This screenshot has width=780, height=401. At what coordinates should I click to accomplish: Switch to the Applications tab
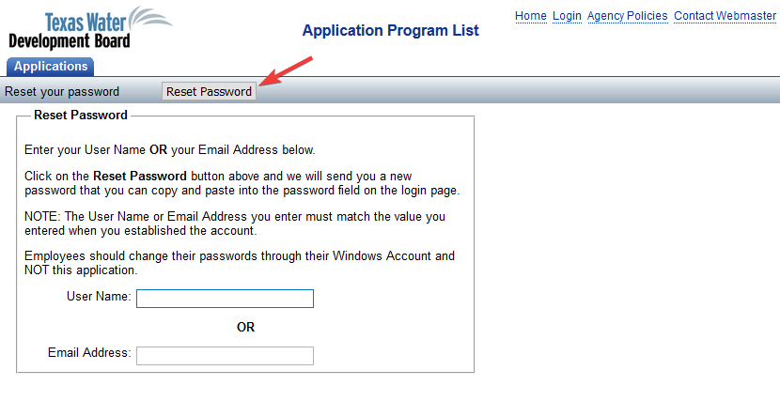pyautogui.click(x=50, y=67)
